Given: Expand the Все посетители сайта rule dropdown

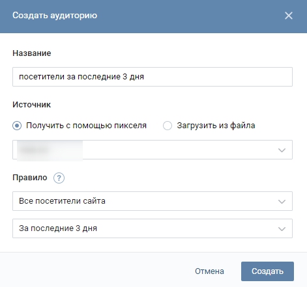Looking at the screenshot, I should 153,201.
